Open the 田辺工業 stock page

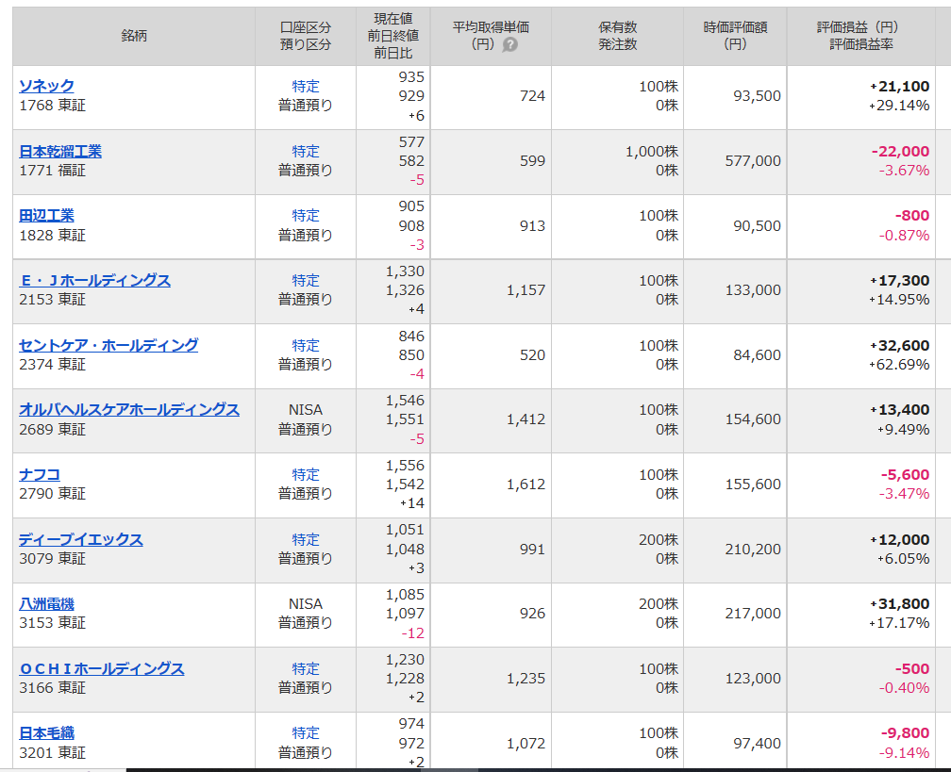(x=47, y=216)
